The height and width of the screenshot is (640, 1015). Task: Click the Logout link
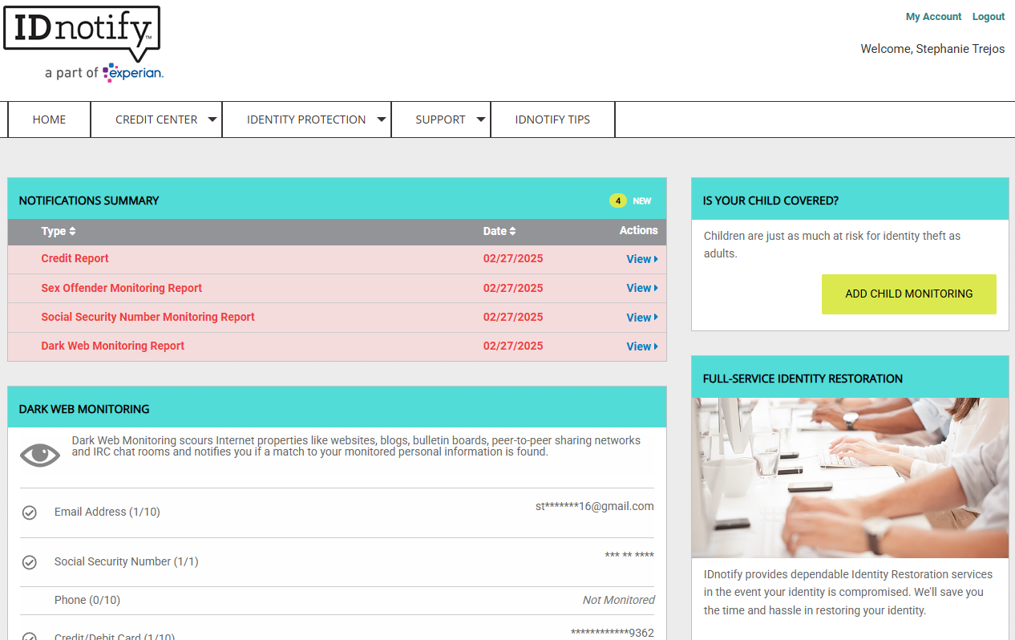[x=989, y=17]
